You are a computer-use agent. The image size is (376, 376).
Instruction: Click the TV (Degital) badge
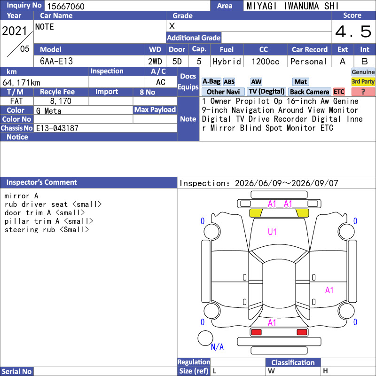tap(266, 92)
